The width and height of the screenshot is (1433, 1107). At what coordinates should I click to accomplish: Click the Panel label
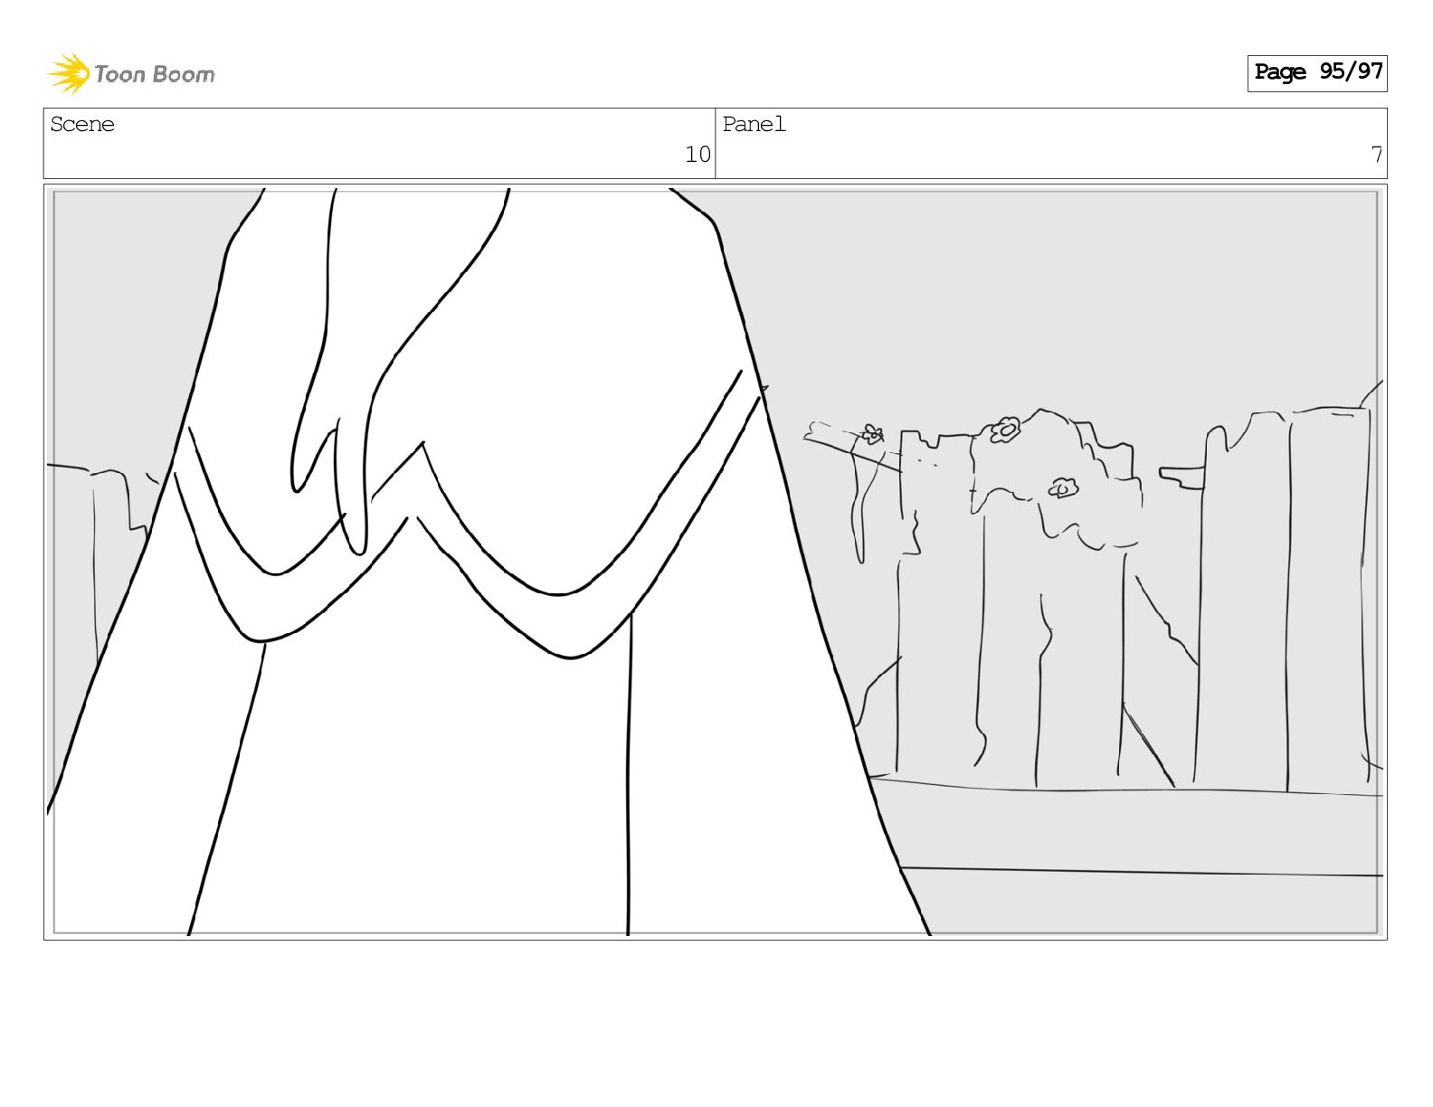click(x=754, y=125)
